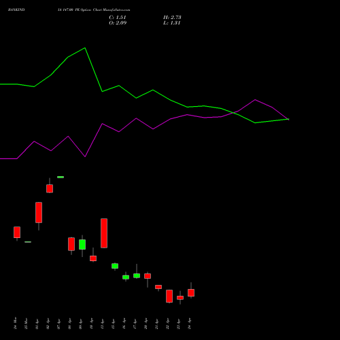The image size is (340, 340).
Task: Click the 22 Apr date label
Action: (x=167, y=324)
